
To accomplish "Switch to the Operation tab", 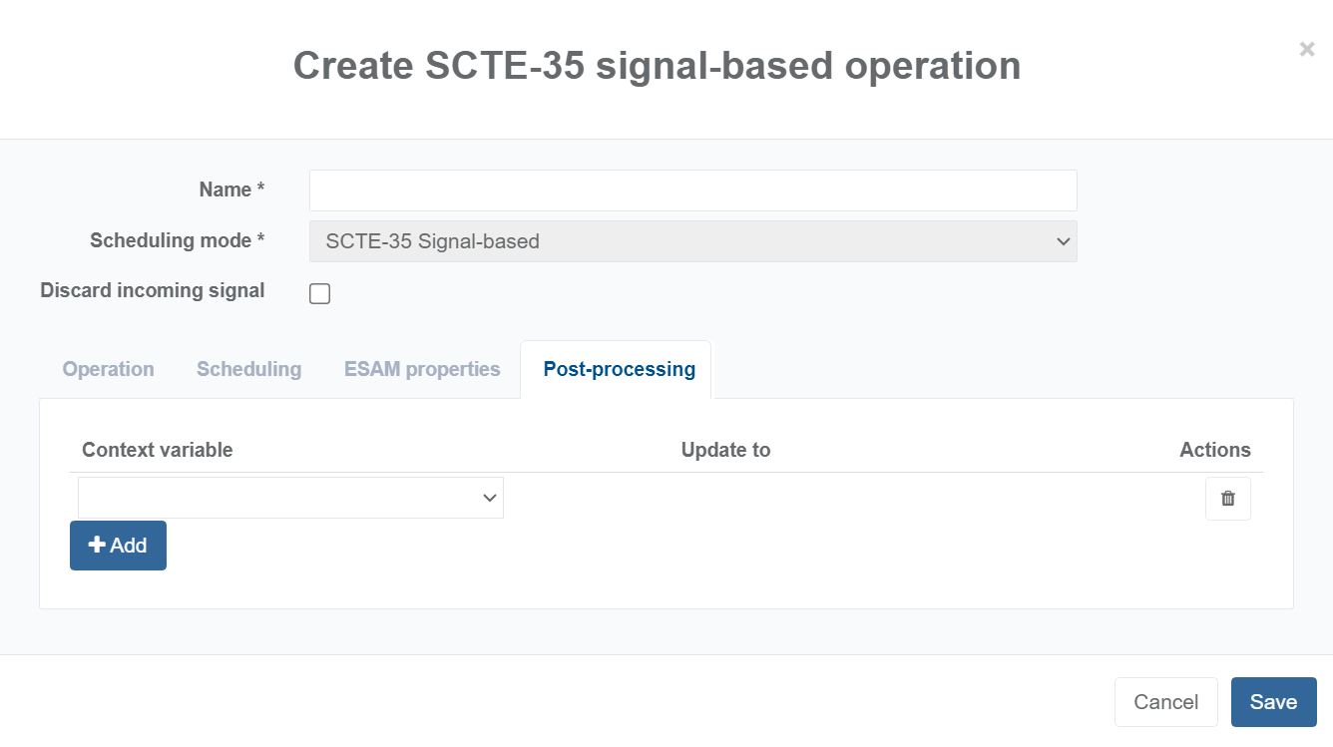I will coord(108,369).
